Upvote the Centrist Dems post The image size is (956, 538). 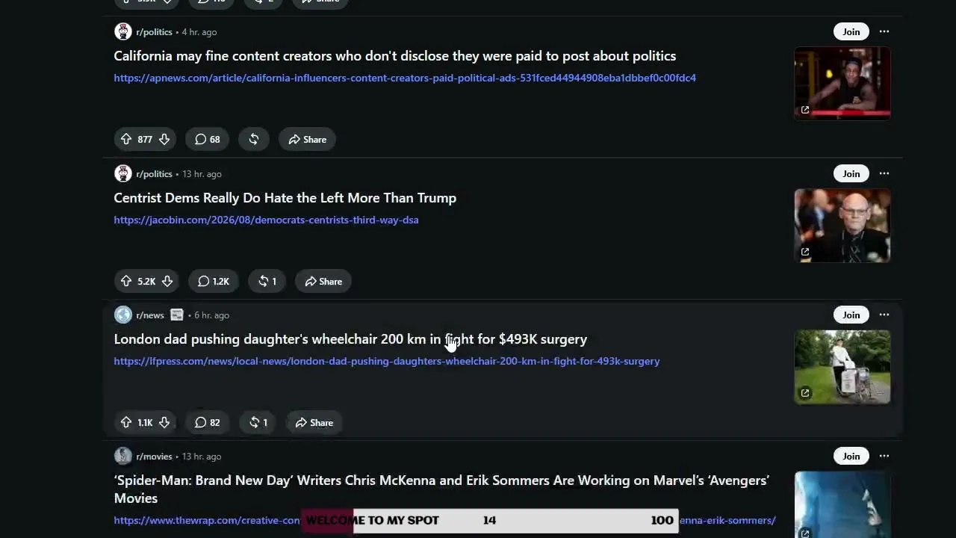[126, 281]
